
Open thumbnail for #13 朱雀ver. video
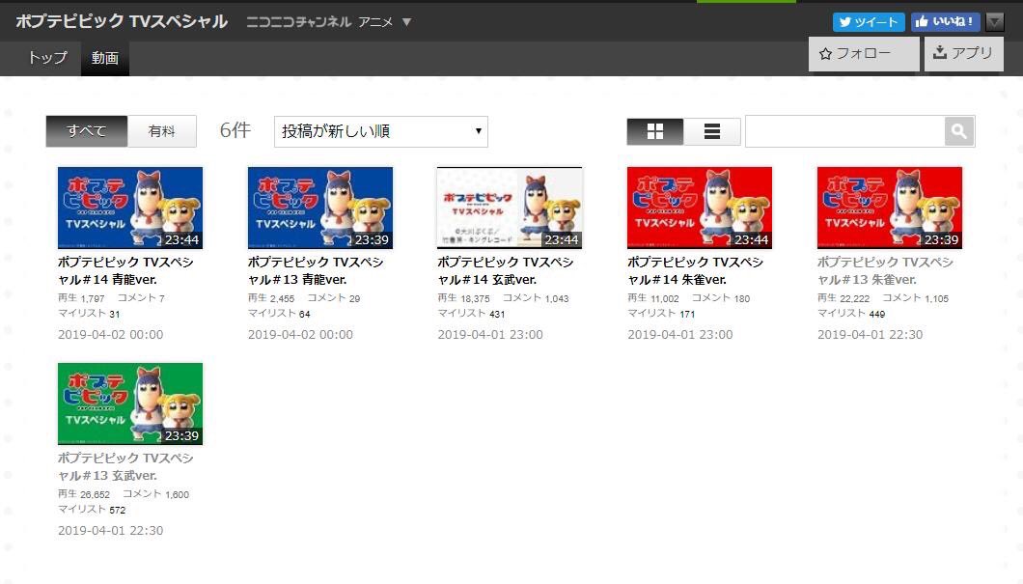coord(890,208)
